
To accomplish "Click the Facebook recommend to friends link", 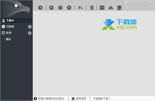I will pos(49,98).
